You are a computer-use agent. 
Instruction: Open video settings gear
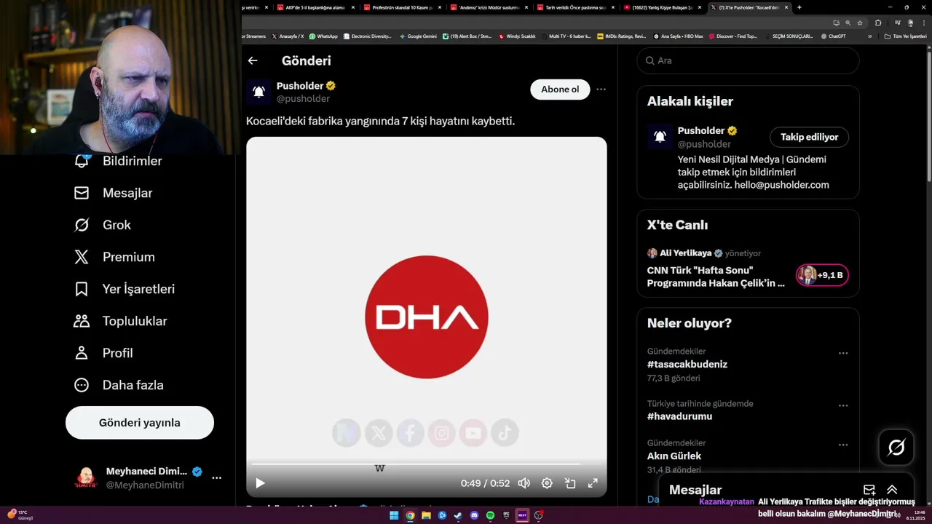point(547,483)
